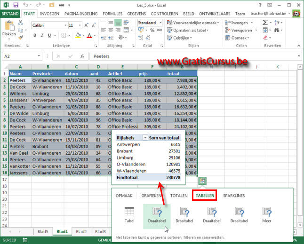Switch to BEELD ribbon tab

pos(188,14)
